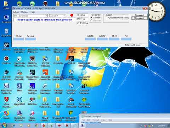
Task: Expand the IMEI download function dropdown
Action: [46, 16]
